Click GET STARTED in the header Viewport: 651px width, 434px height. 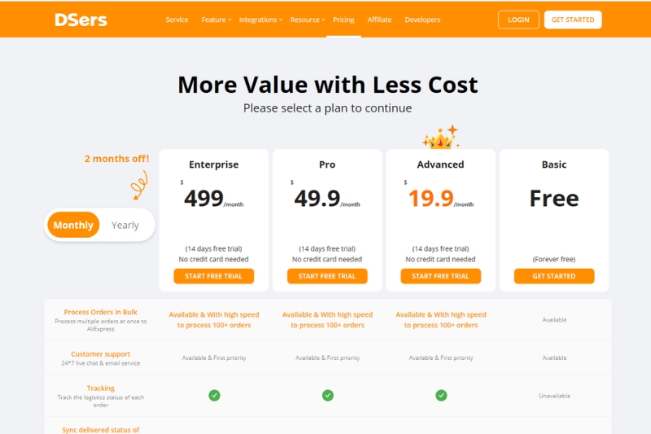coord(573,20)
